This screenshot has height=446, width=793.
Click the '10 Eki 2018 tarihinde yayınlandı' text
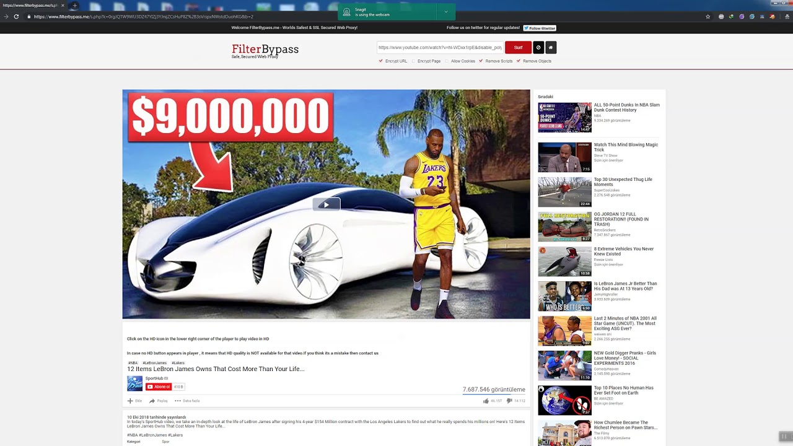coord(157,418)
